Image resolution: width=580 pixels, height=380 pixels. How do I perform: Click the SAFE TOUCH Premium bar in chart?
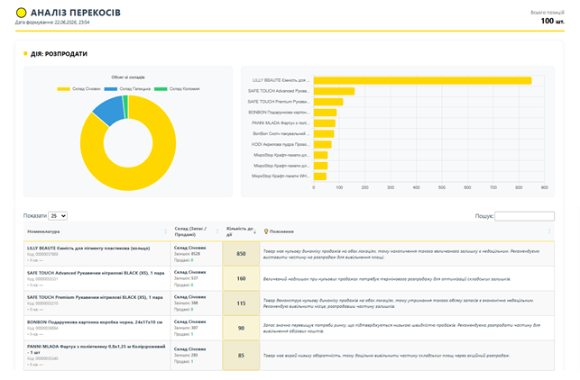(x=328, y=102)
